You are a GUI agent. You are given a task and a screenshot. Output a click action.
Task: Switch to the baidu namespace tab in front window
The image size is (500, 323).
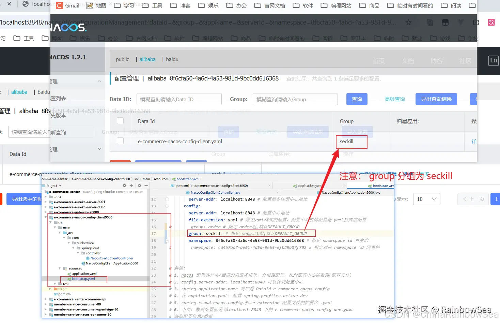[172, 59]
